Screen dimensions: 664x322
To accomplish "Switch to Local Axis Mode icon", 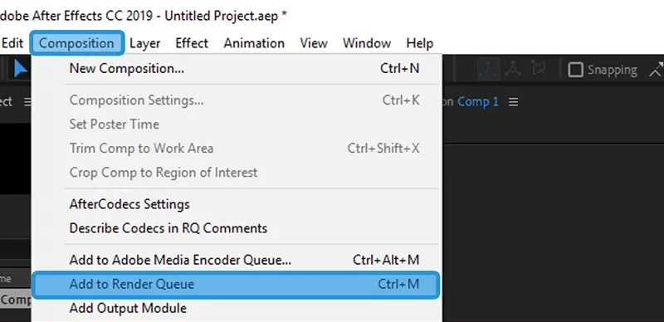I will 488,69.
